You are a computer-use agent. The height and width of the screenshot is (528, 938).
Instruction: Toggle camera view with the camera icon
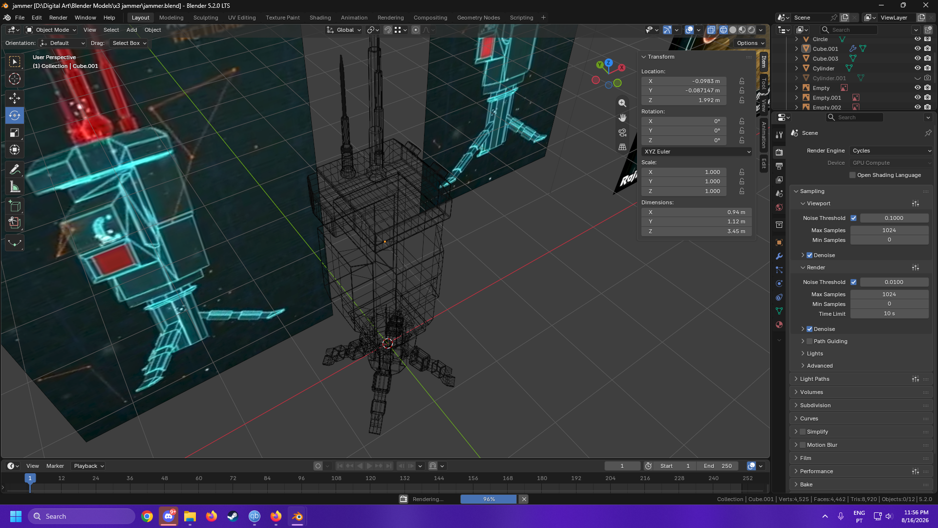[x=622, y=132]
